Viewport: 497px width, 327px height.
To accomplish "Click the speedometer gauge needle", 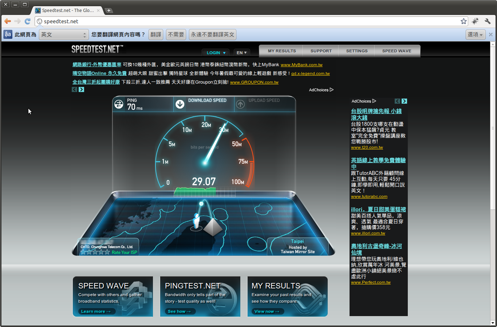I will 215,143.
